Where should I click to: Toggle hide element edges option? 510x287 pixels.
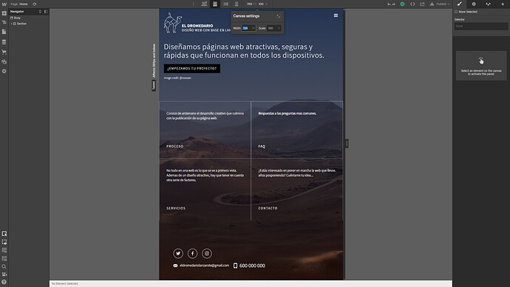tap(4, 258)
